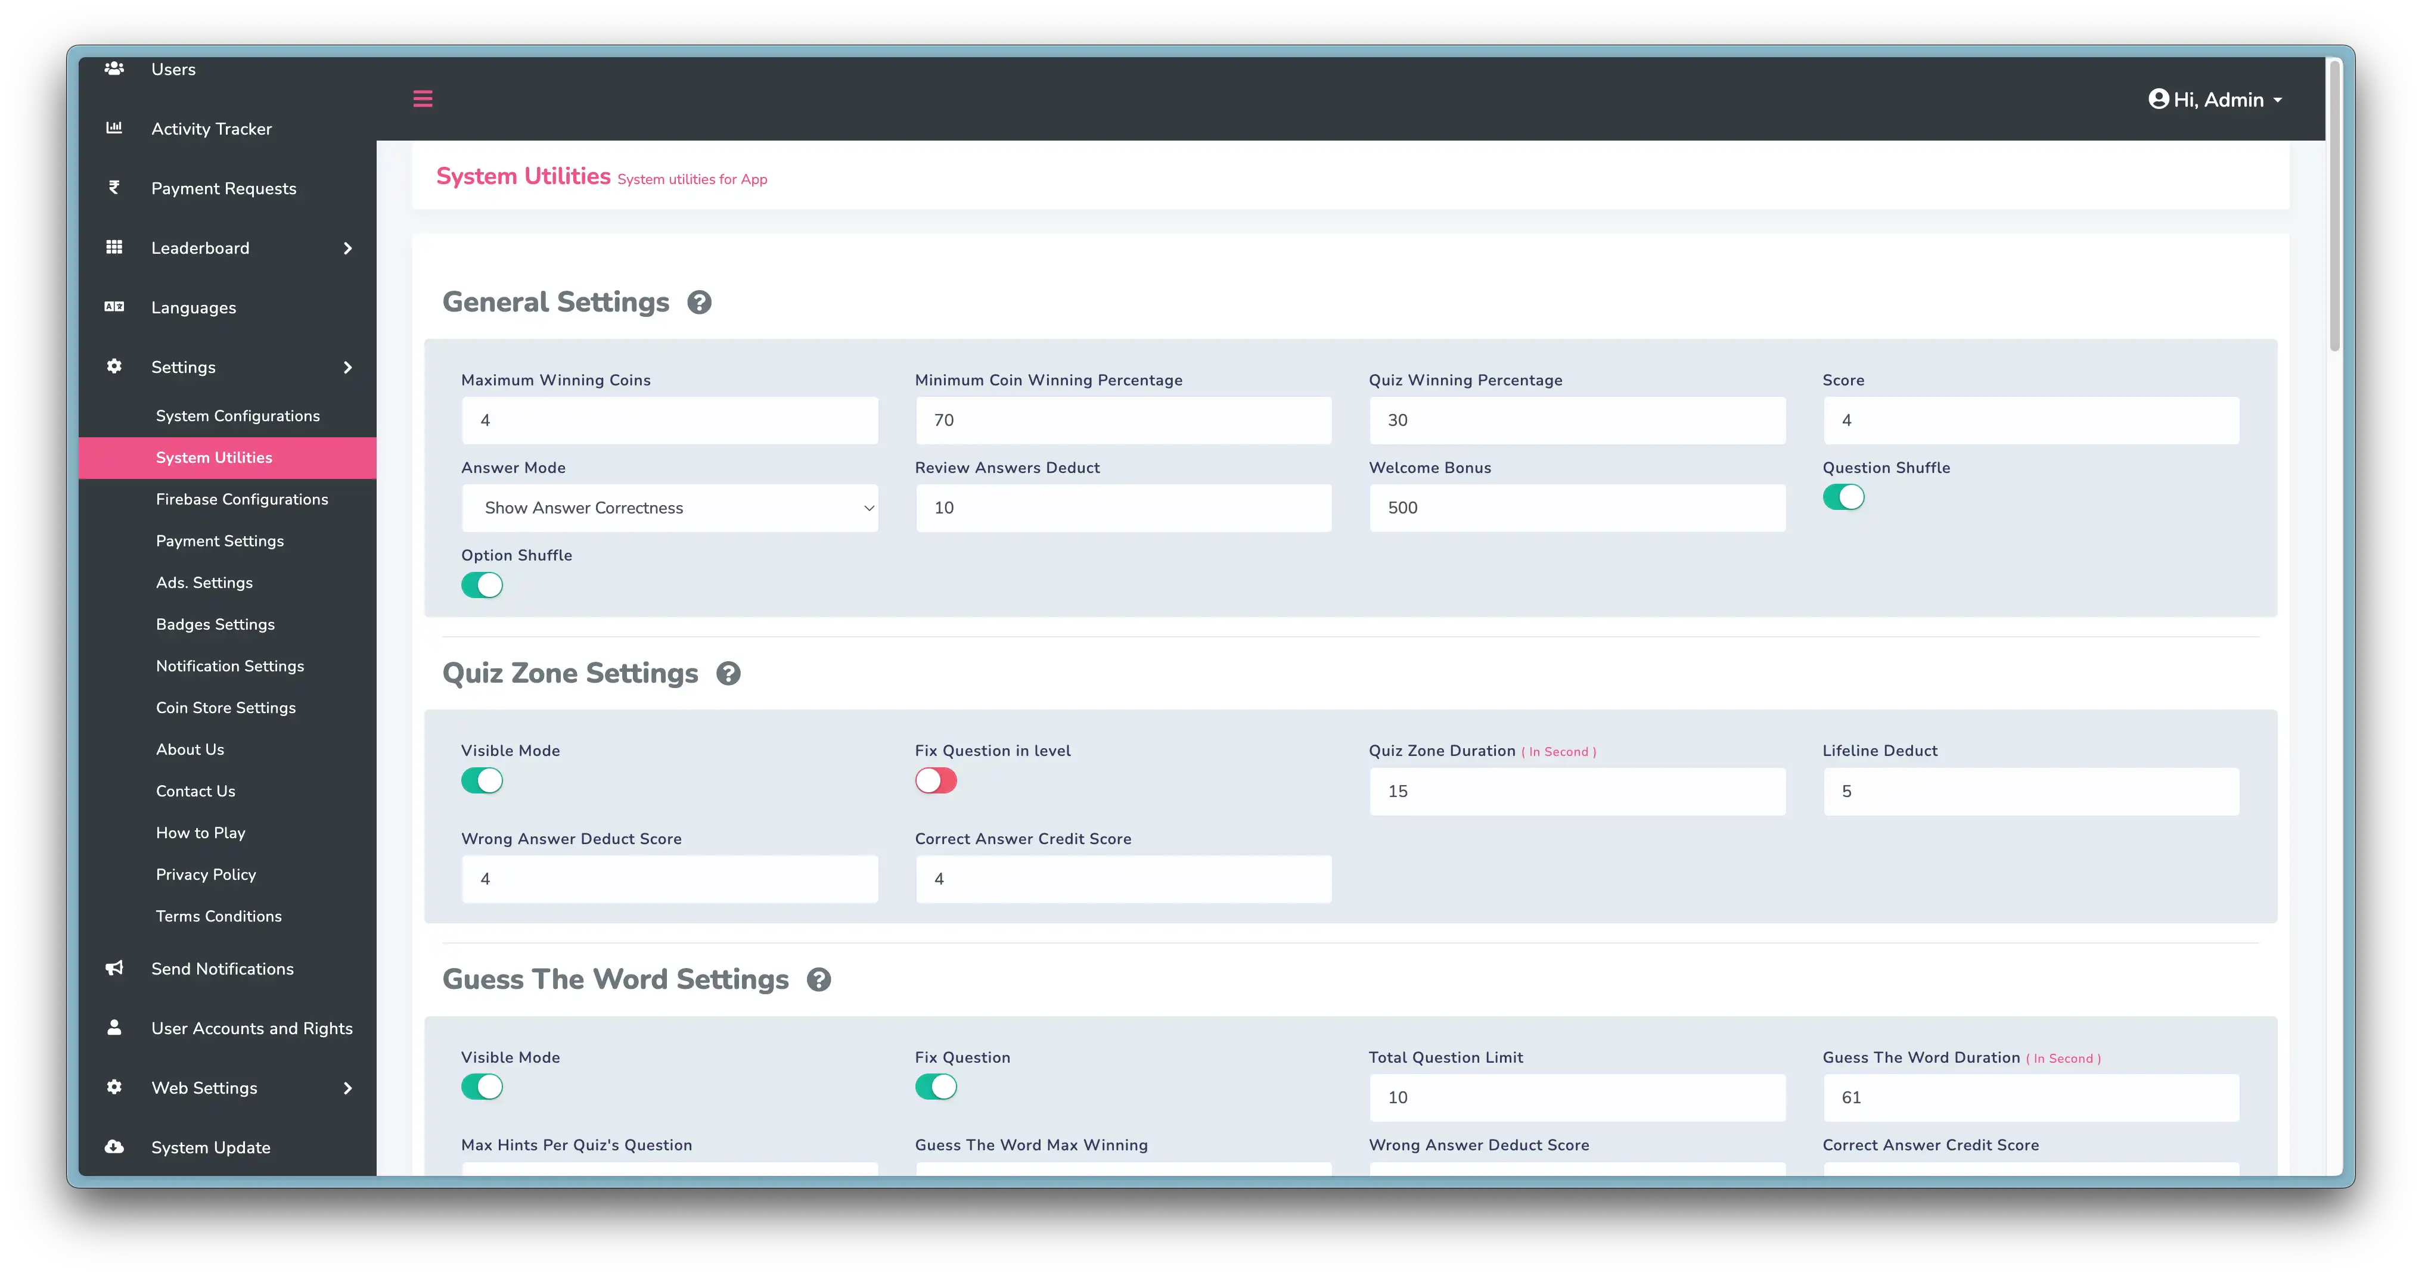Click the Welcome Bonus field
Screen dimensions: 2422x1276
[x=1577, y=508]
